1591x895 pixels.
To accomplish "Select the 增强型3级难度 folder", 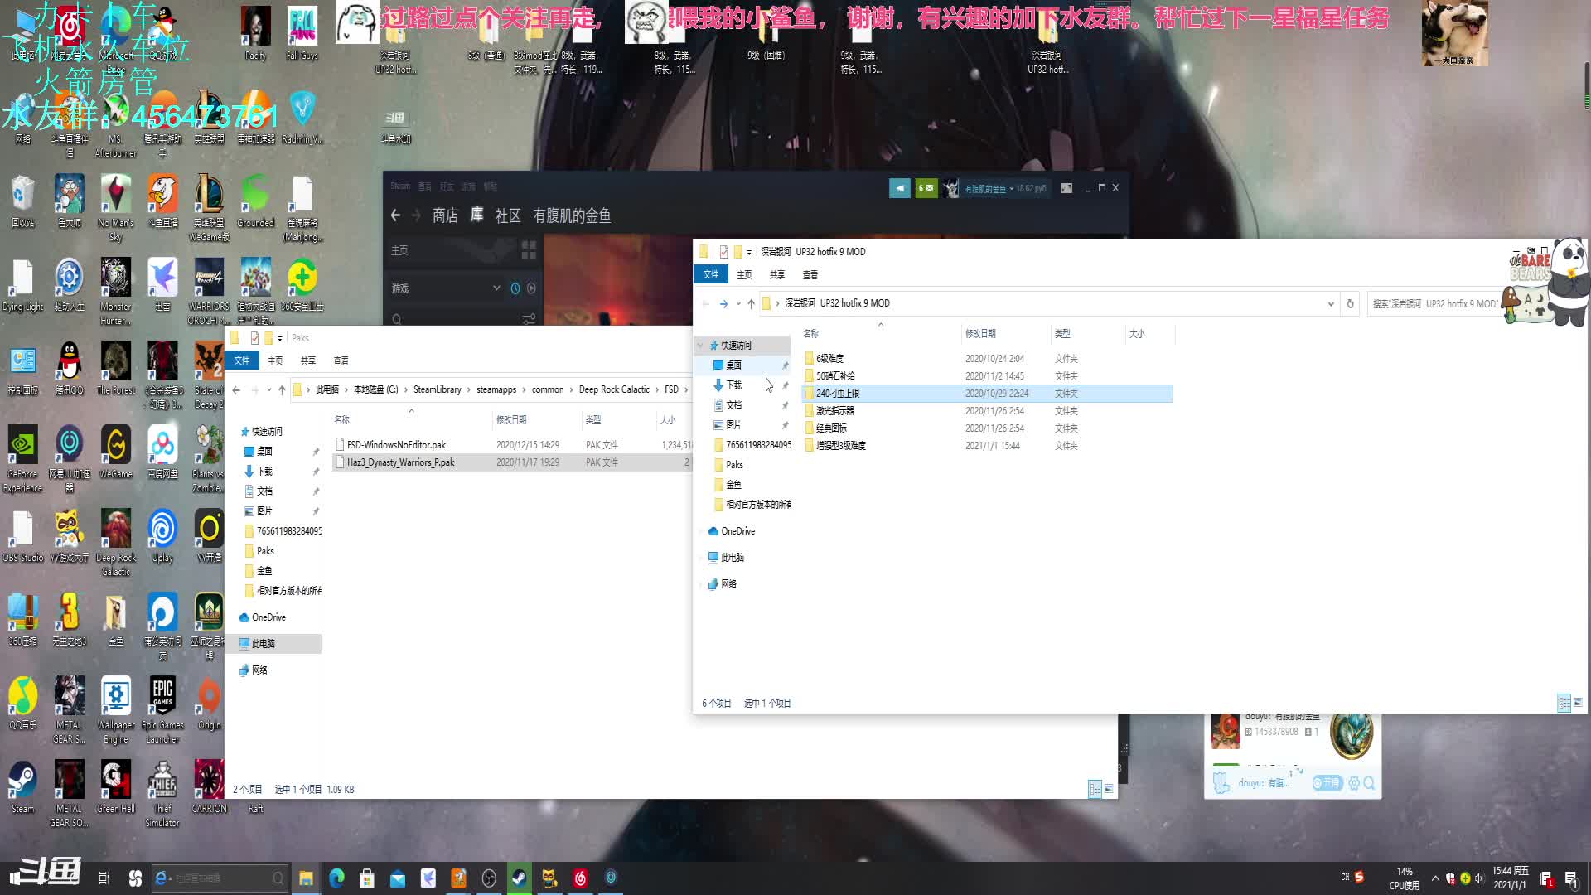I will coord(988,446).
